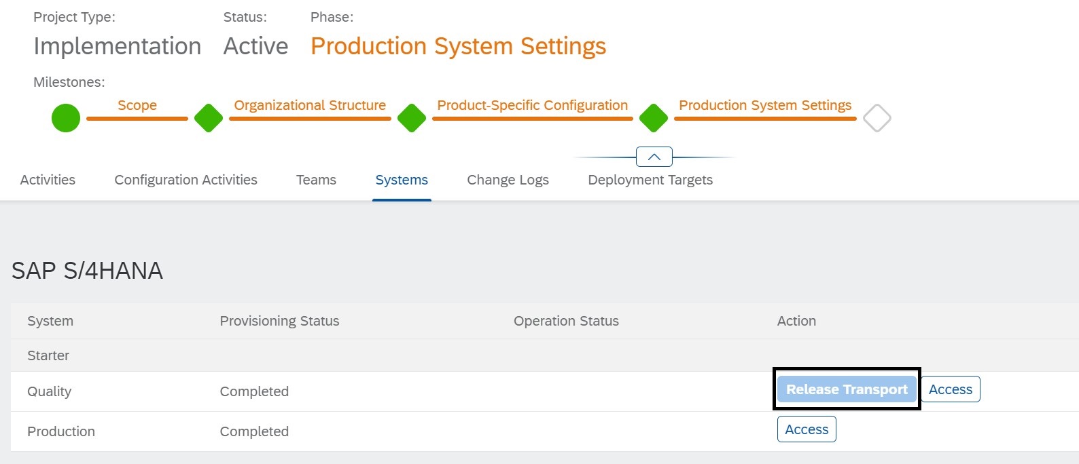Viewport: 1079px width, 464px height.
Task: Click the Operation Status column header
Action: 566,321
